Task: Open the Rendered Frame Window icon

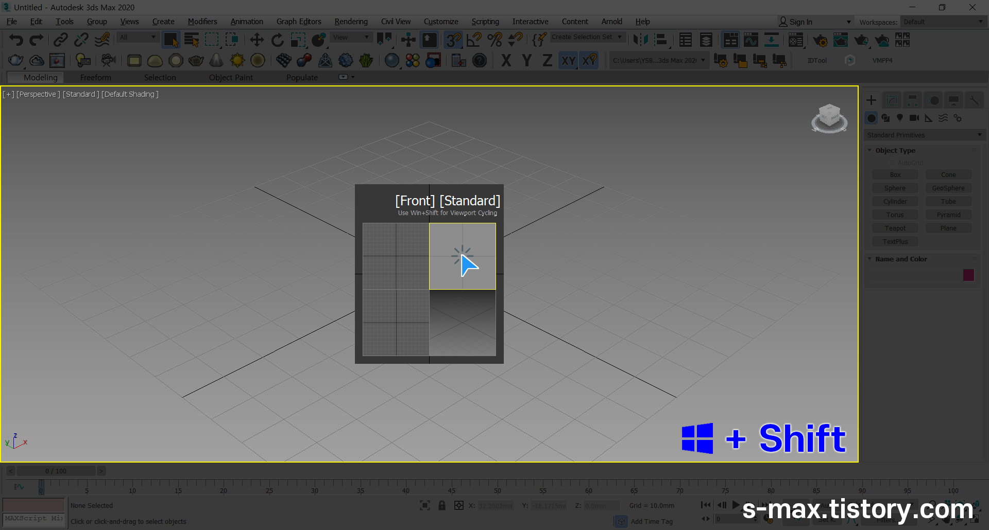Action: [841, 40]
